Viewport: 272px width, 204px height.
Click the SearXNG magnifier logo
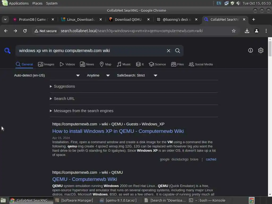click(x=7, y=51)
